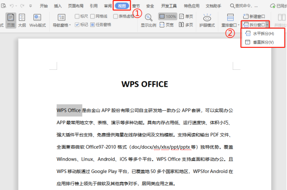Switch to Web版式 view
This screenshot has height=190, width=287.
(37, 20)
